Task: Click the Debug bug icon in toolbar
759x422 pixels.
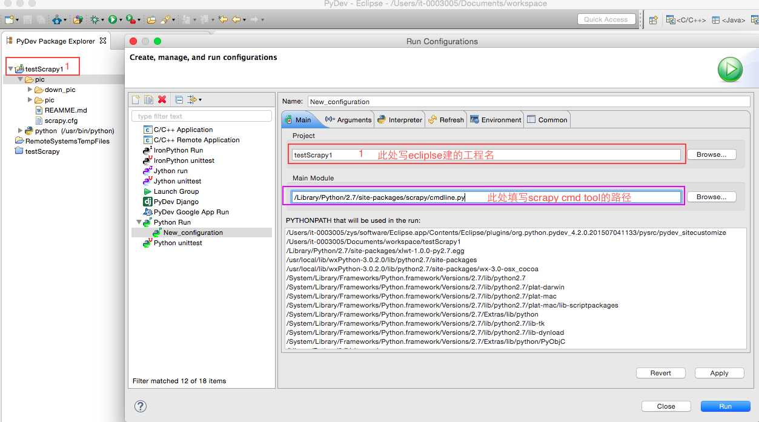Action: point(95,19)
